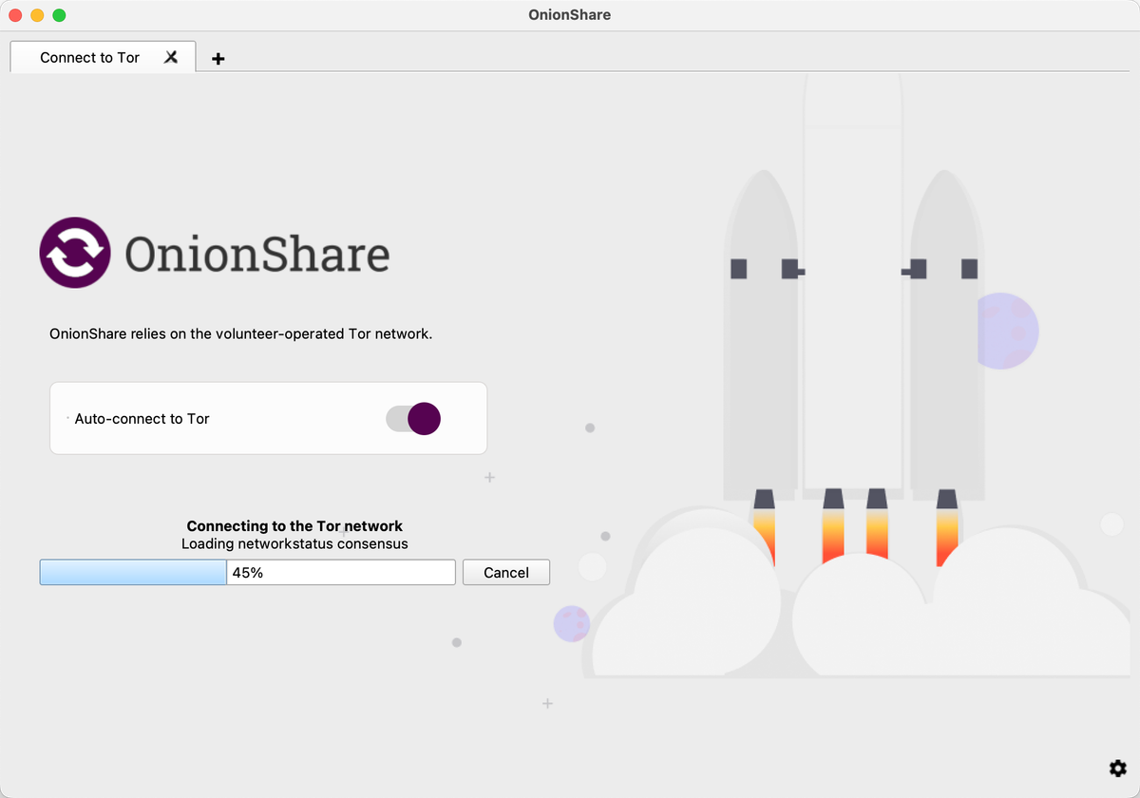1140x798 pixels.
Task: Click the 45% connection progress bar
Action: (133, 572)
